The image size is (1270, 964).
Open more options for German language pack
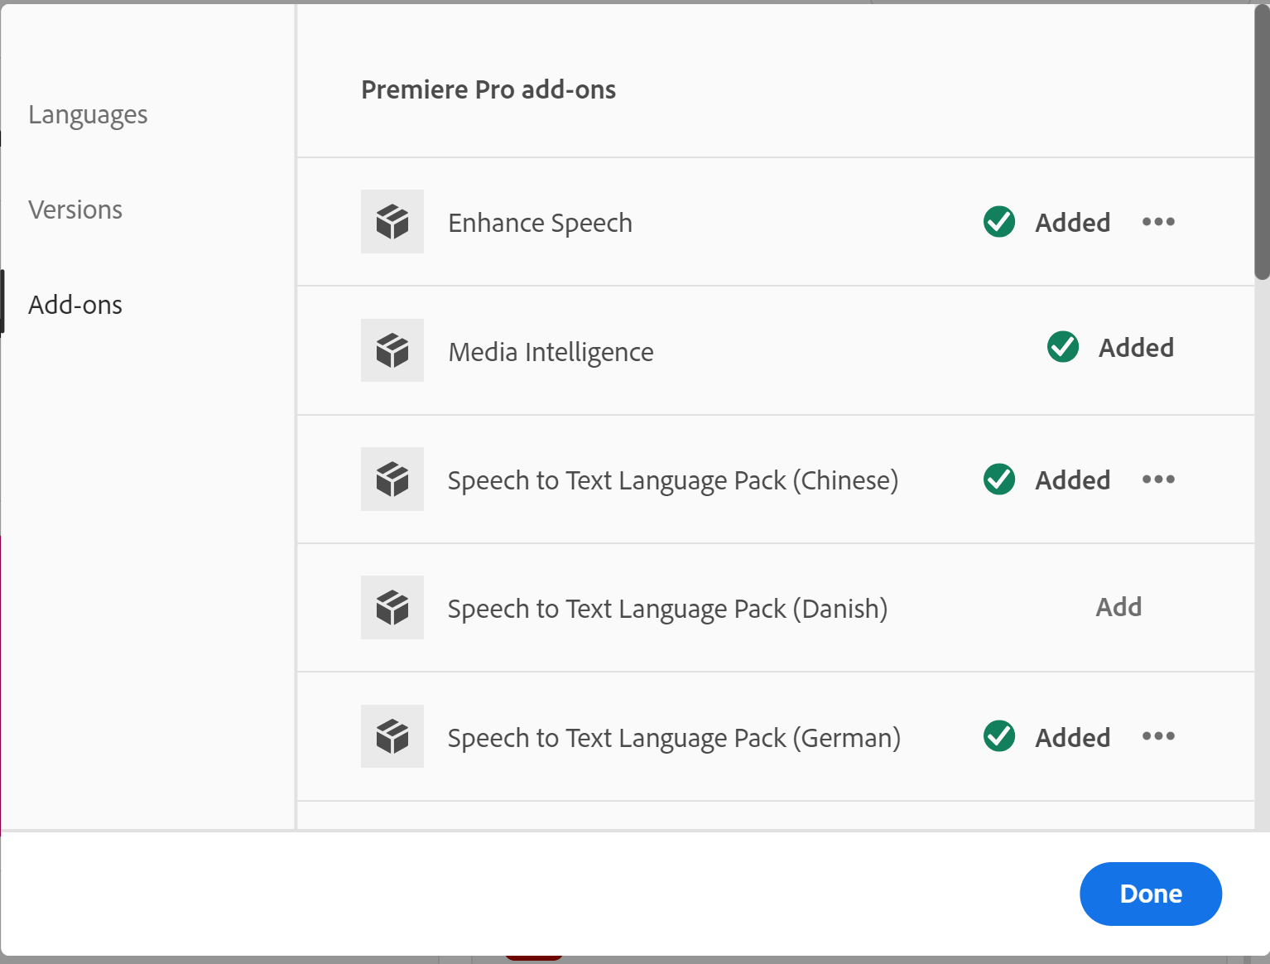tap(1158, 736)
